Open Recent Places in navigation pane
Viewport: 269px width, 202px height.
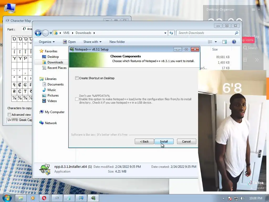[x=57, y=68]
